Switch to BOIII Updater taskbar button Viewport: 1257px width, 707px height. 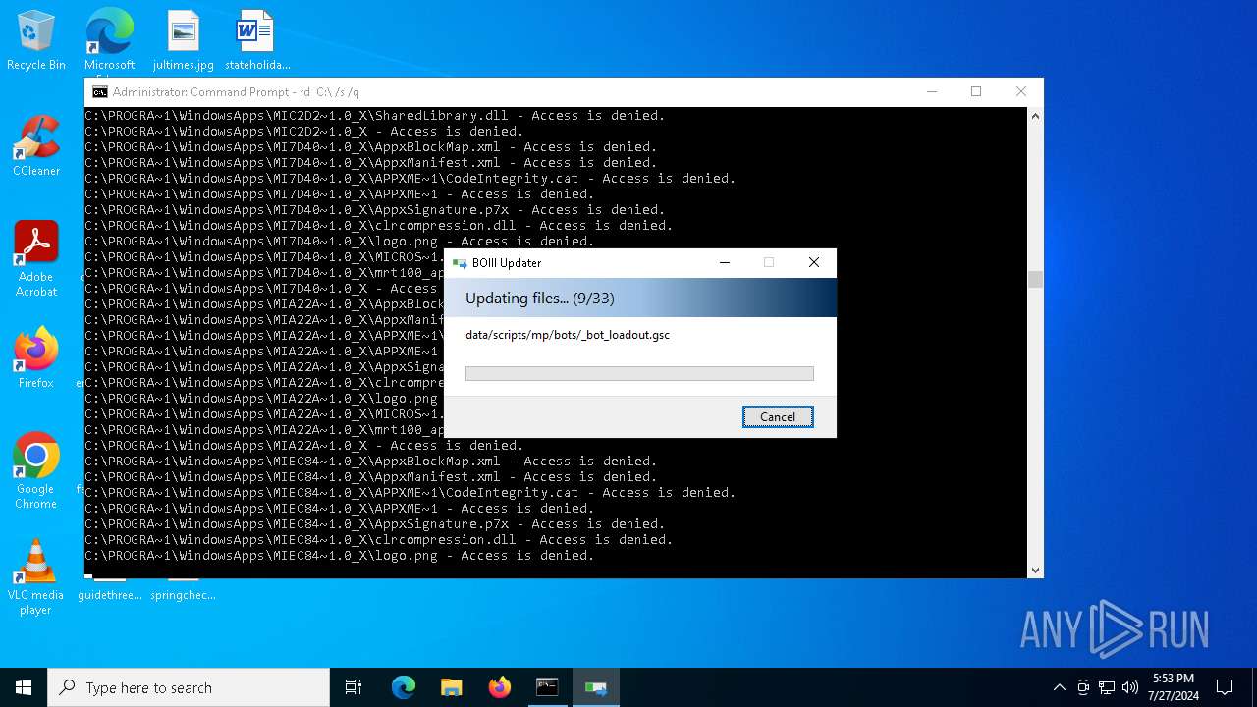click(596, 687)
